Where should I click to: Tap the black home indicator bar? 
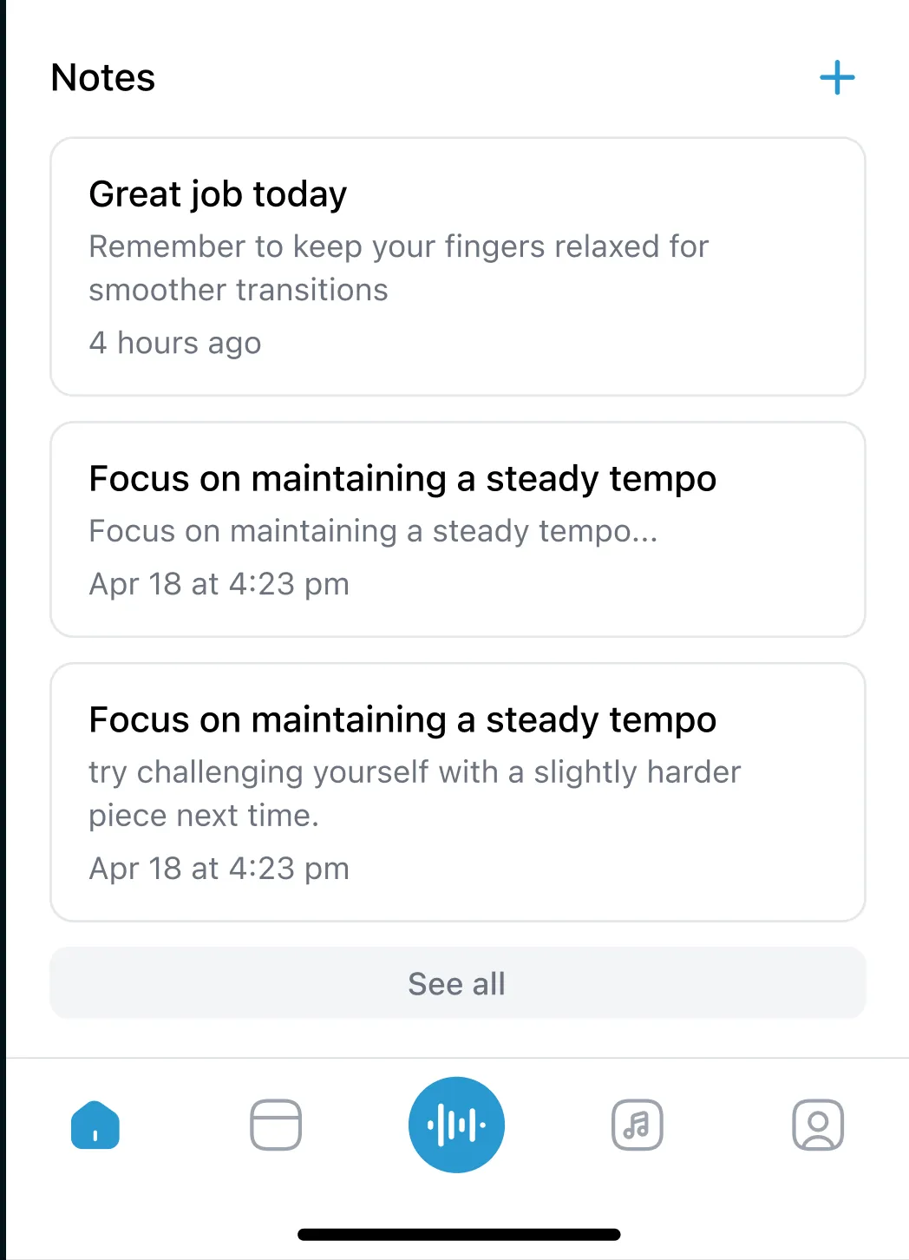coord(459,1234)
